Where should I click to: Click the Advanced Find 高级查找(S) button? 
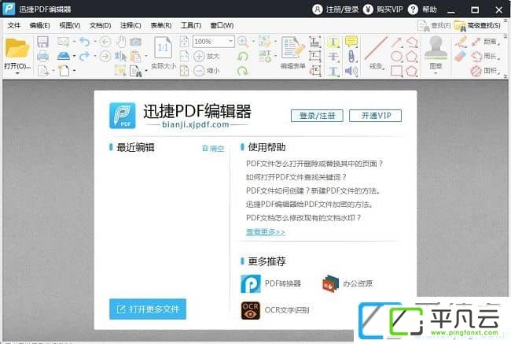[x=478, y=25]
